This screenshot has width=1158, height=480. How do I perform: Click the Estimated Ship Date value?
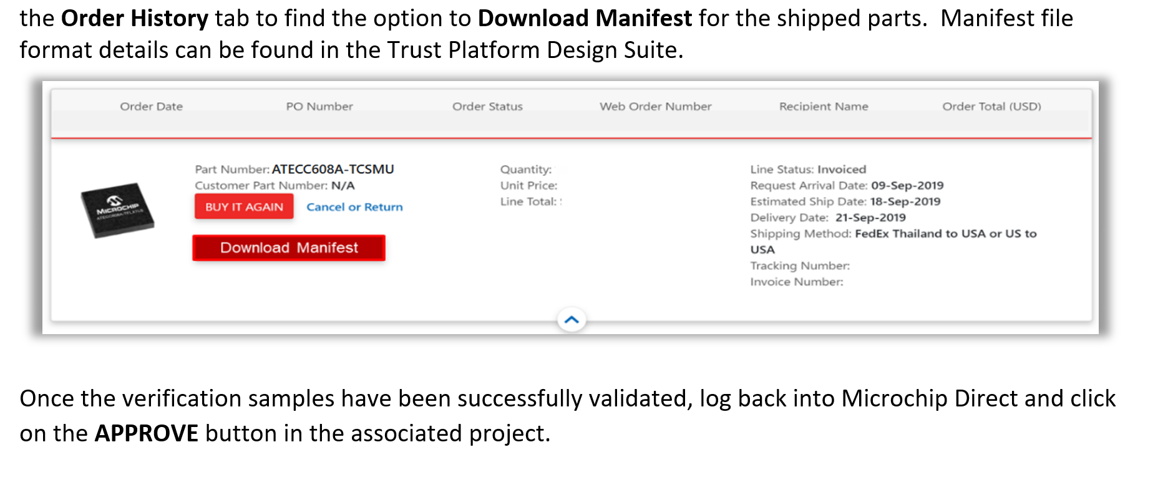pos(845,201)
